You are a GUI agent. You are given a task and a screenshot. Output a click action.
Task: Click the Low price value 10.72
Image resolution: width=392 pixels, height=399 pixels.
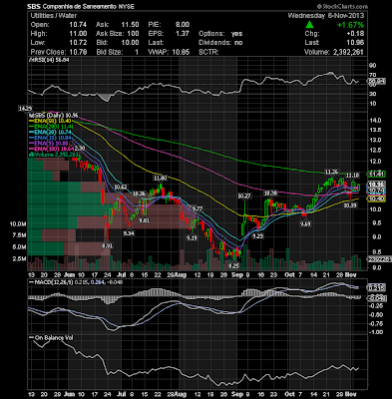coord(78,43)
